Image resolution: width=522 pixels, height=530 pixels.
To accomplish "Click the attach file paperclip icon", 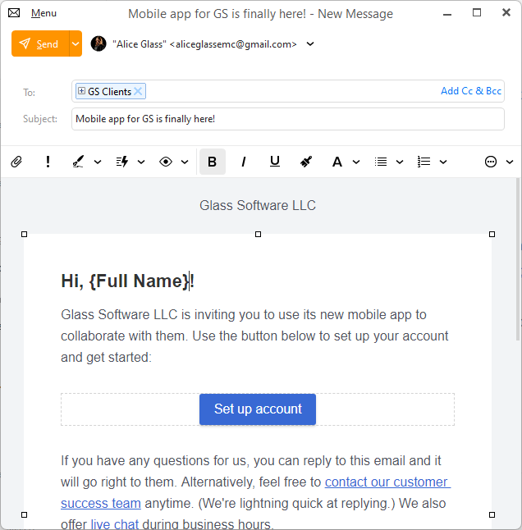I will coord(16,162).
